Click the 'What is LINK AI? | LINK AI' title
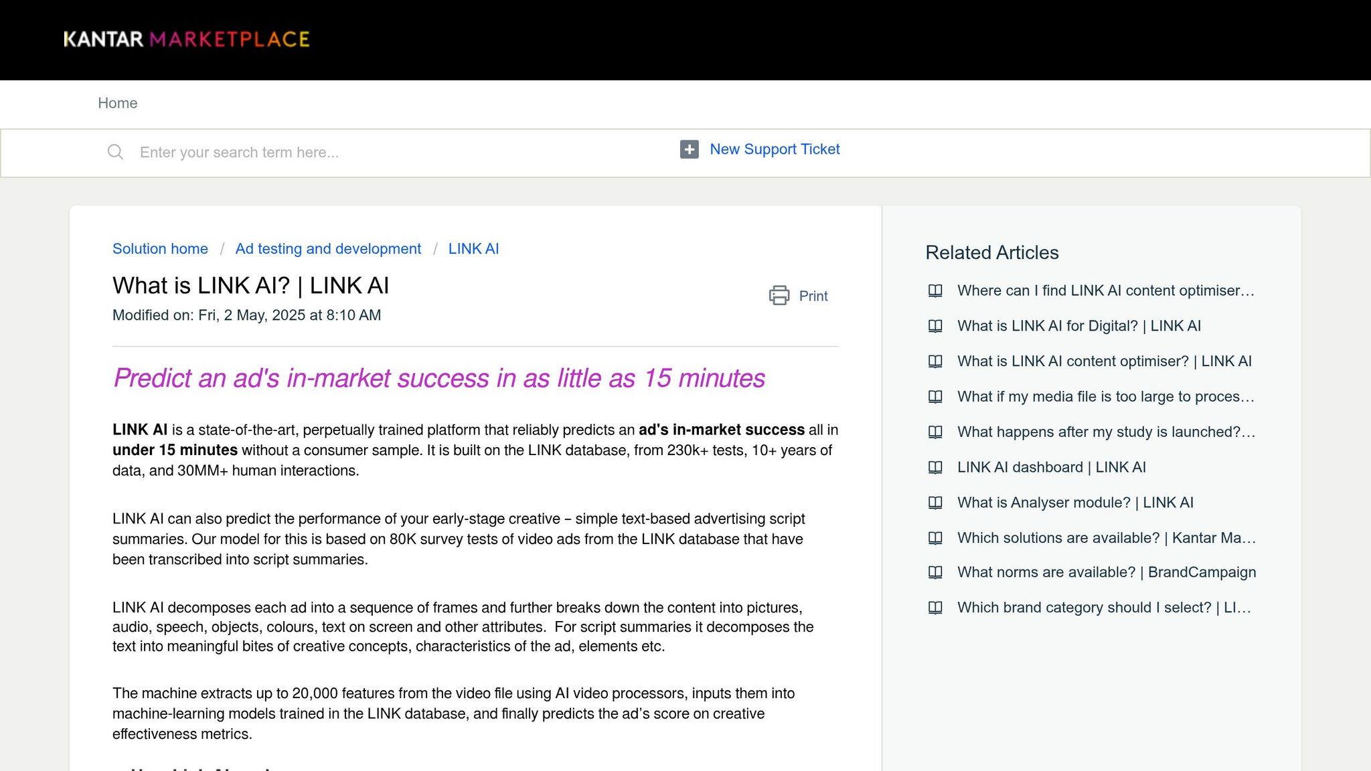 click(x=250, y=286)
